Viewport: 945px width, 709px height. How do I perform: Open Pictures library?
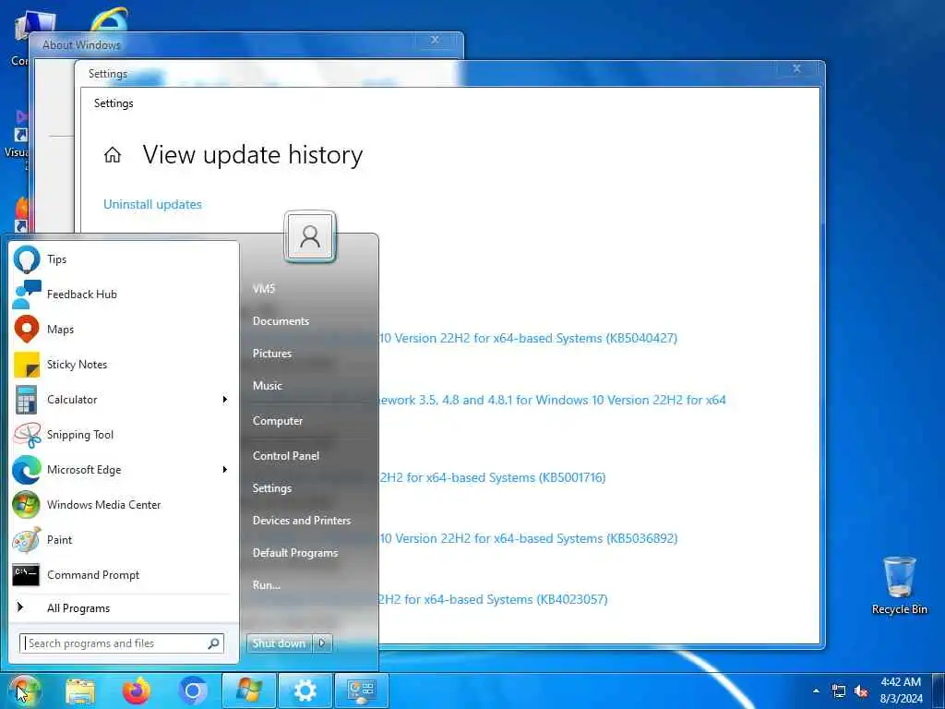pos(272,354)
